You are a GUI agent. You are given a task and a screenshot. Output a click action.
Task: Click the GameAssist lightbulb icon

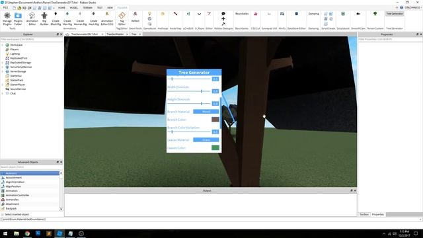point(149,13)
